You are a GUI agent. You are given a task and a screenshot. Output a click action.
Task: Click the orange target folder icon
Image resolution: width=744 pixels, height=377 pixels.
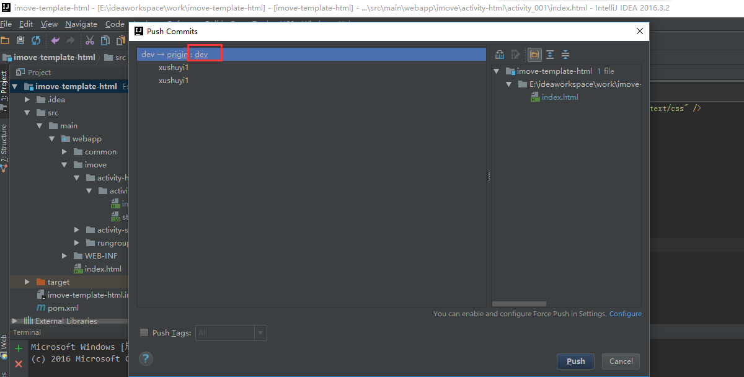(x=41, y=282)
